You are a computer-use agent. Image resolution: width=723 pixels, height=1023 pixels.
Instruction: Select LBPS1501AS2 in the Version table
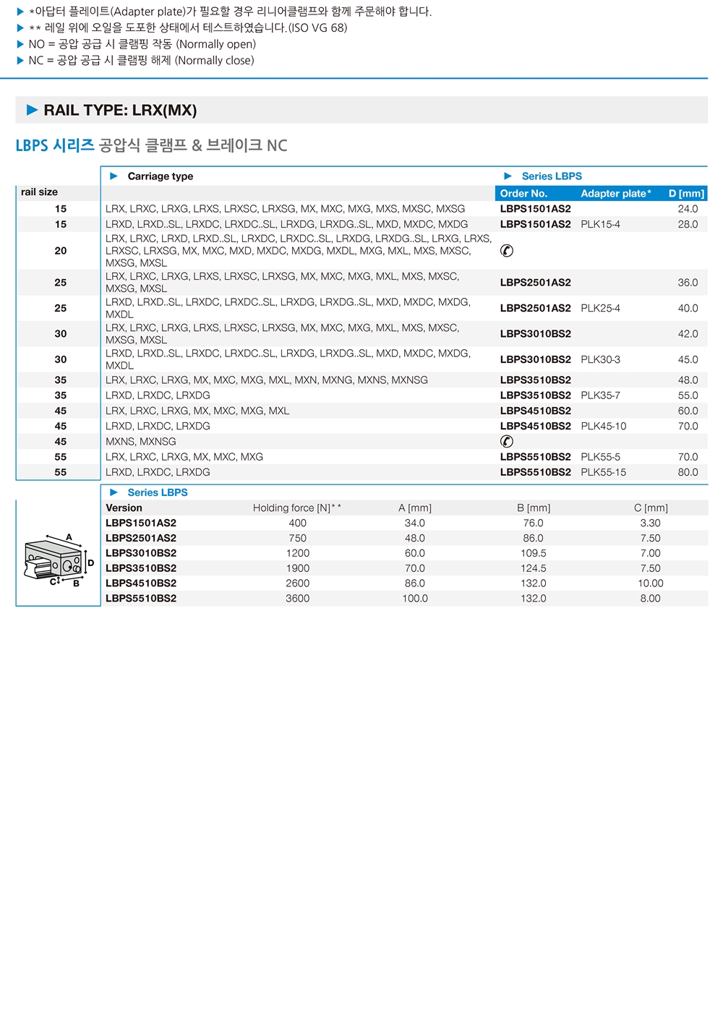[141, 523]
